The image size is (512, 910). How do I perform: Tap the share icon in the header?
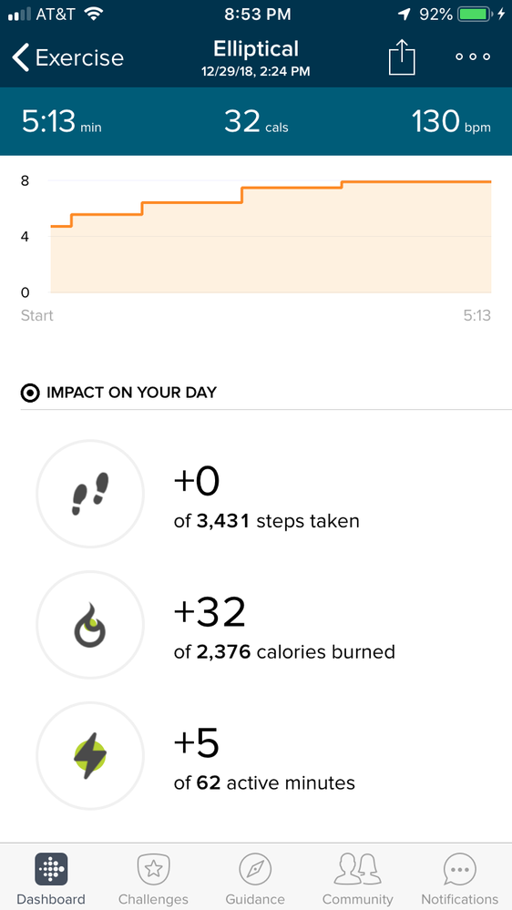(402, 57)
